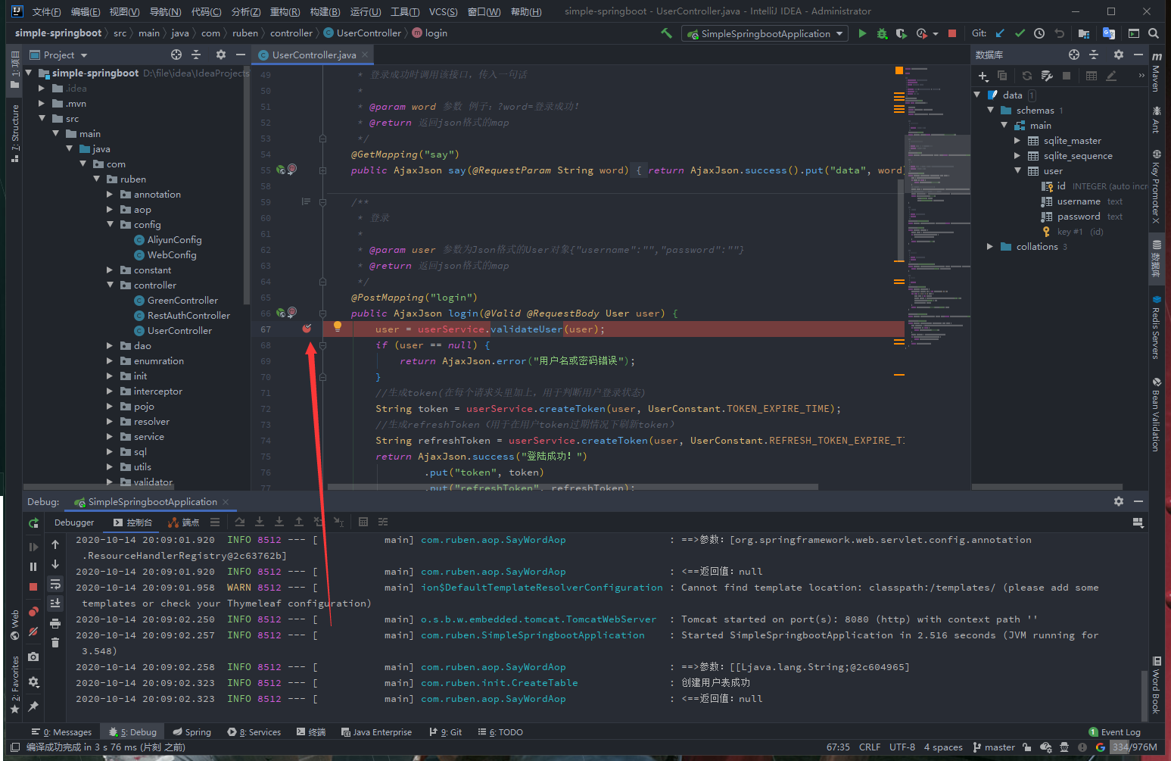The image size is (1171, 761).
Task: Toggle soft-wrap in the console
Action: [x=55, y=584]
